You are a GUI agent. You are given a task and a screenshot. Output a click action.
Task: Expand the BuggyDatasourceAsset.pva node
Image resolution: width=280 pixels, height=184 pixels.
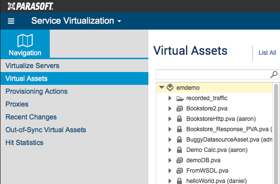point(170,140)
